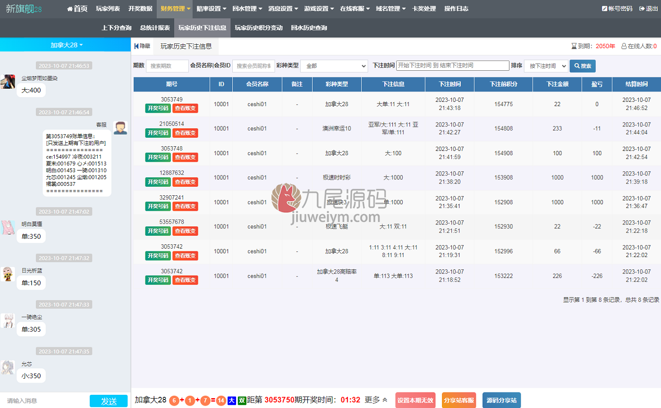Click the 退出 logout icon

[x=642, y=8]
